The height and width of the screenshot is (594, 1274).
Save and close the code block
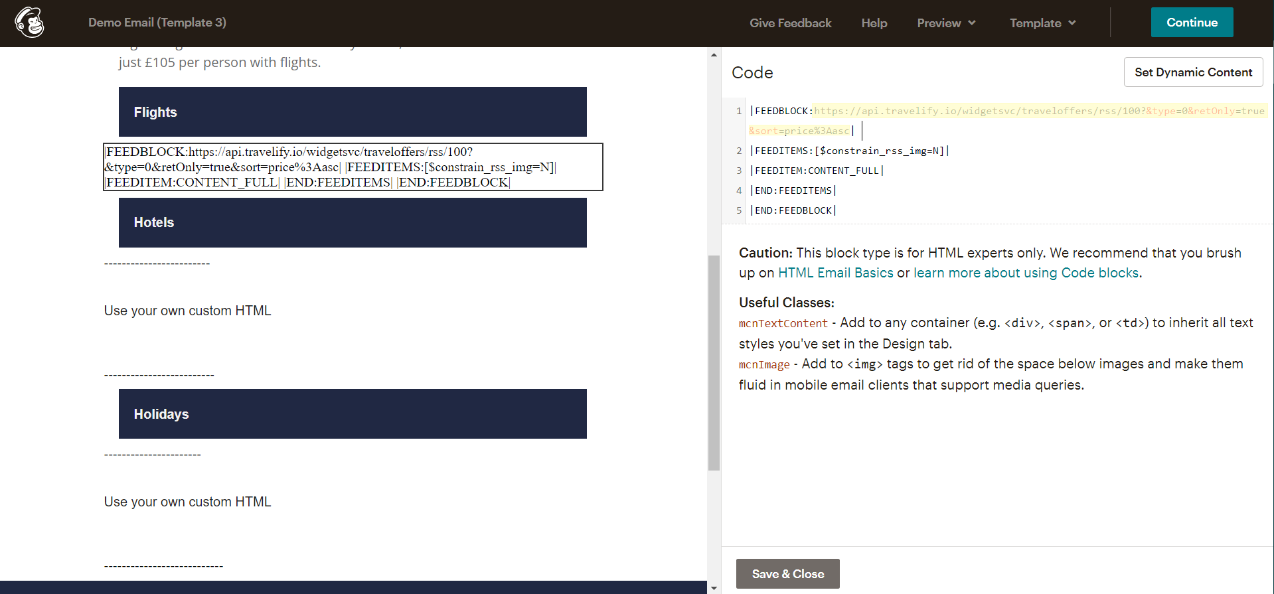pyautogui.click(x=787, y=573)
